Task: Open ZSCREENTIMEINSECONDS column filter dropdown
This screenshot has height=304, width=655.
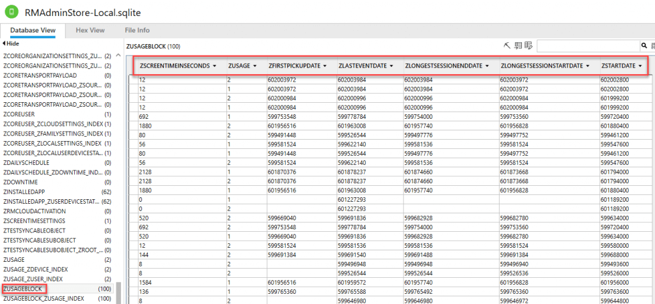Action: point(215,66)
